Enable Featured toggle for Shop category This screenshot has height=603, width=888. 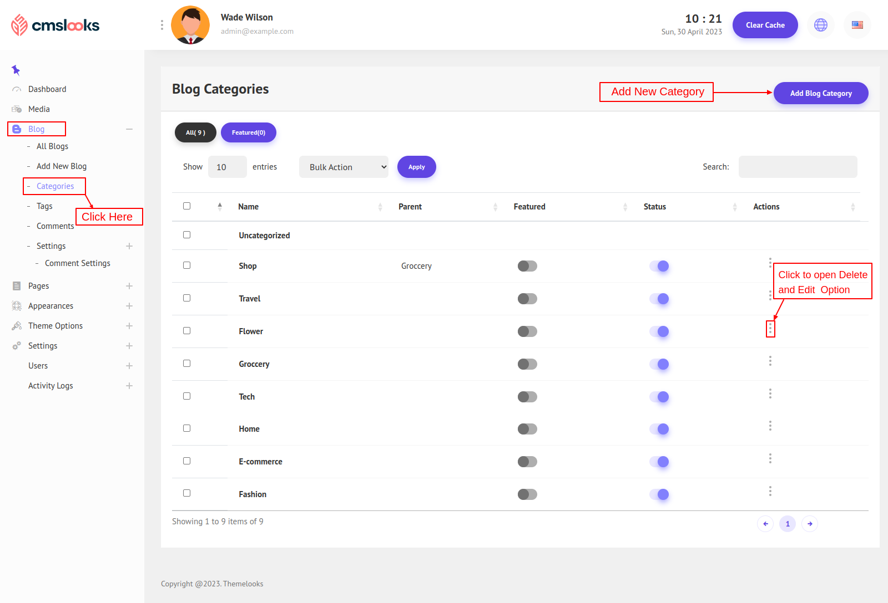(x=527, y=266)
